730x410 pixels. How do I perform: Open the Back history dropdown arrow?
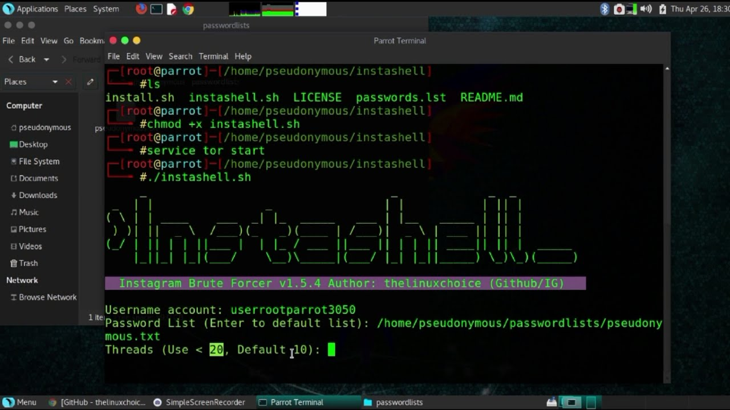pyautogui.click(x=46, y=59)
